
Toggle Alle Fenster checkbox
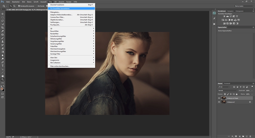tap(36, 6)
